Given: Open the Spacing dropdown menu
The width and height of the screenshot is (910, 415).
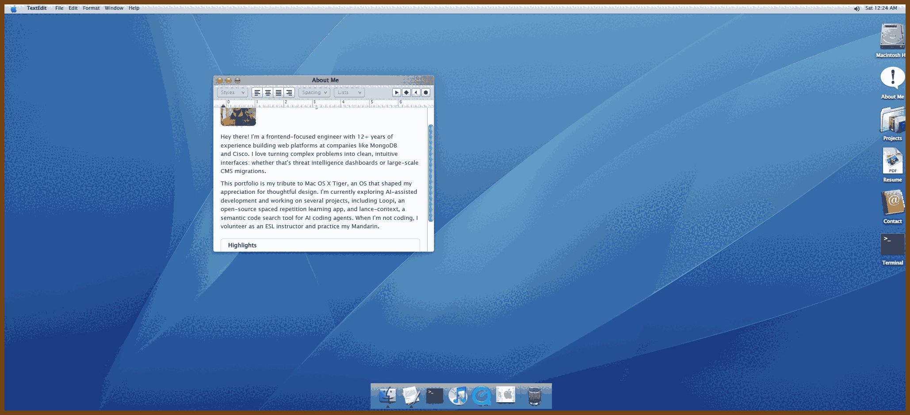Looking at the screenshot, I should point(314,93).
